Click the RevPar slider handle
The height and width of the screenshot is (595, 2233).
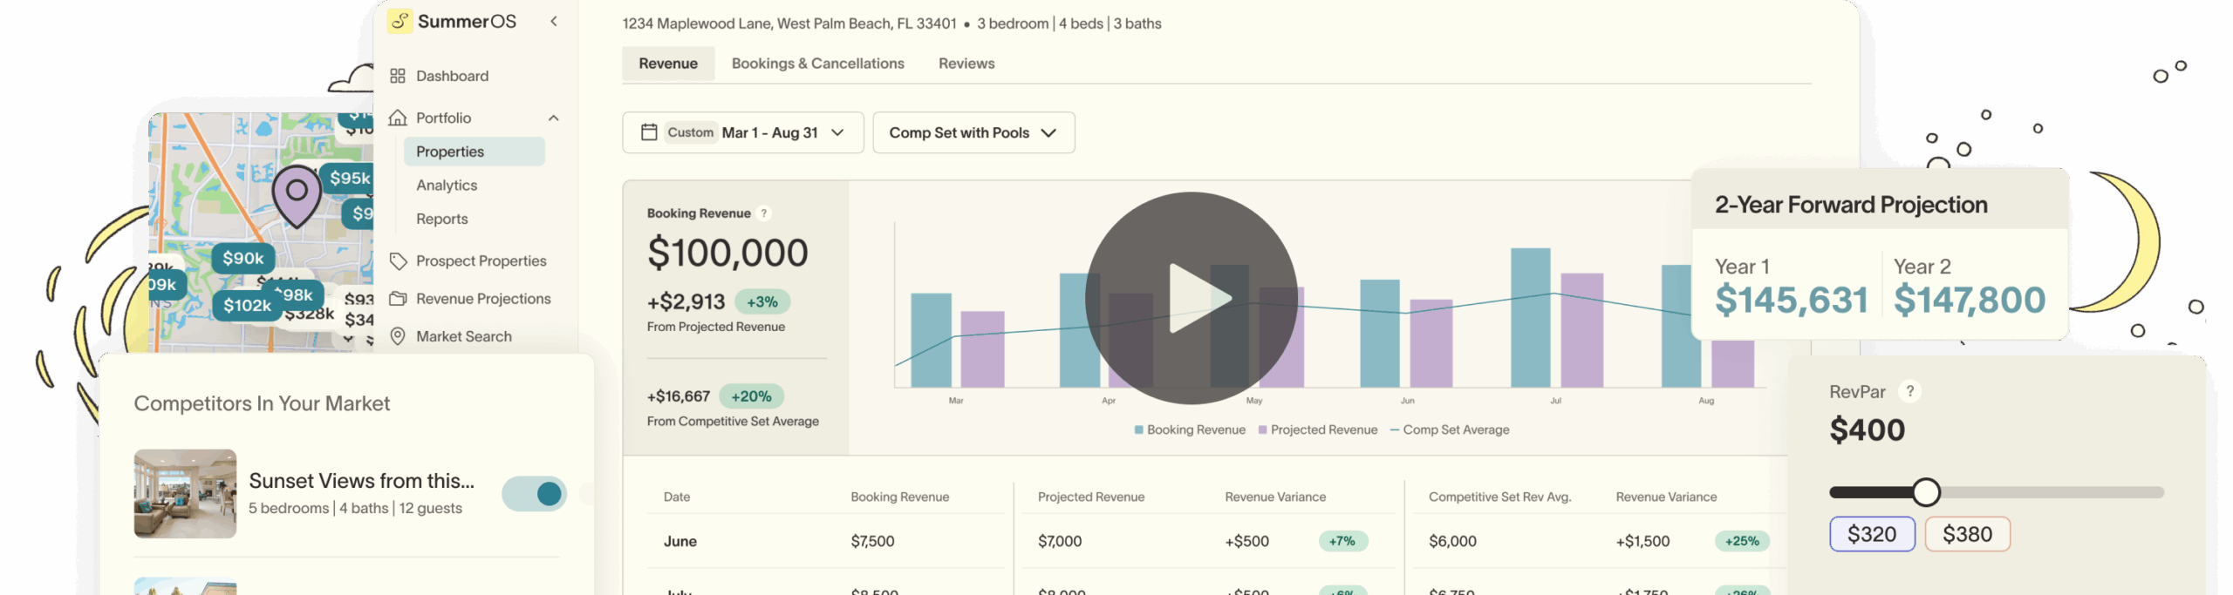coord(1926,492)
